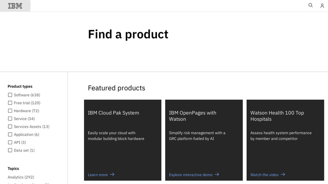The image size is (328, 184).
Task: Click arrow icon beside Explore interactive demo
Action: point(217,175)
